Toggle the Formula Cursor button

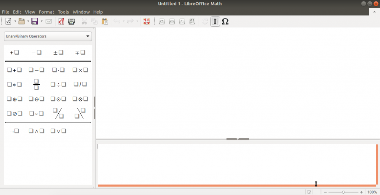point(215,21)
